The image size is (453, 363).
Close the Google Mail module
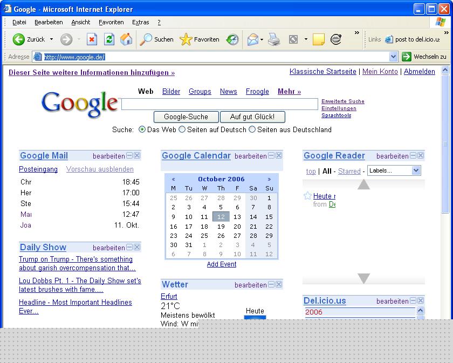[137, 156]
